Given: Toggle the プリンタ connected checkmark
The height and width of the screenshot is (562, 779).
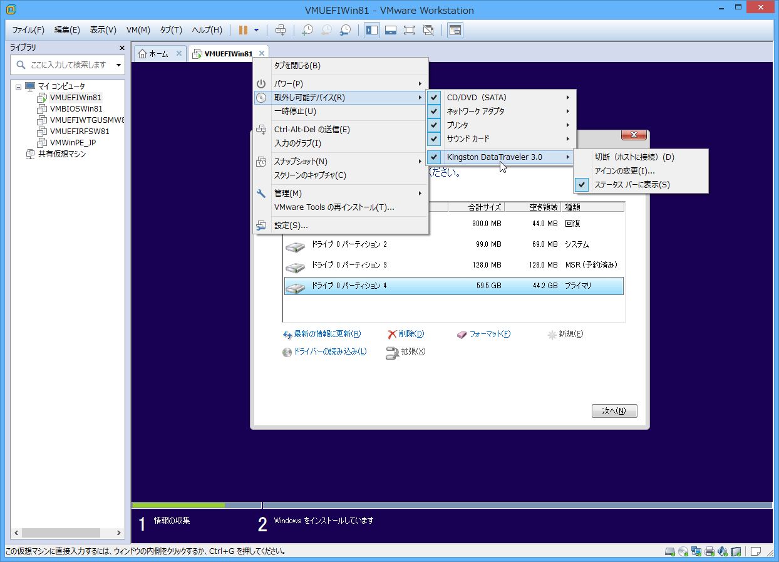Looking at the screenshot, I should (x=434, y=125).
